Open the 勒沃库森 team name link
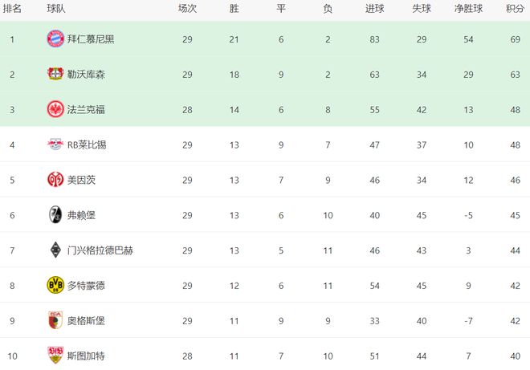The width and height of the screenshot is (530, 370). tap(86, 74)
